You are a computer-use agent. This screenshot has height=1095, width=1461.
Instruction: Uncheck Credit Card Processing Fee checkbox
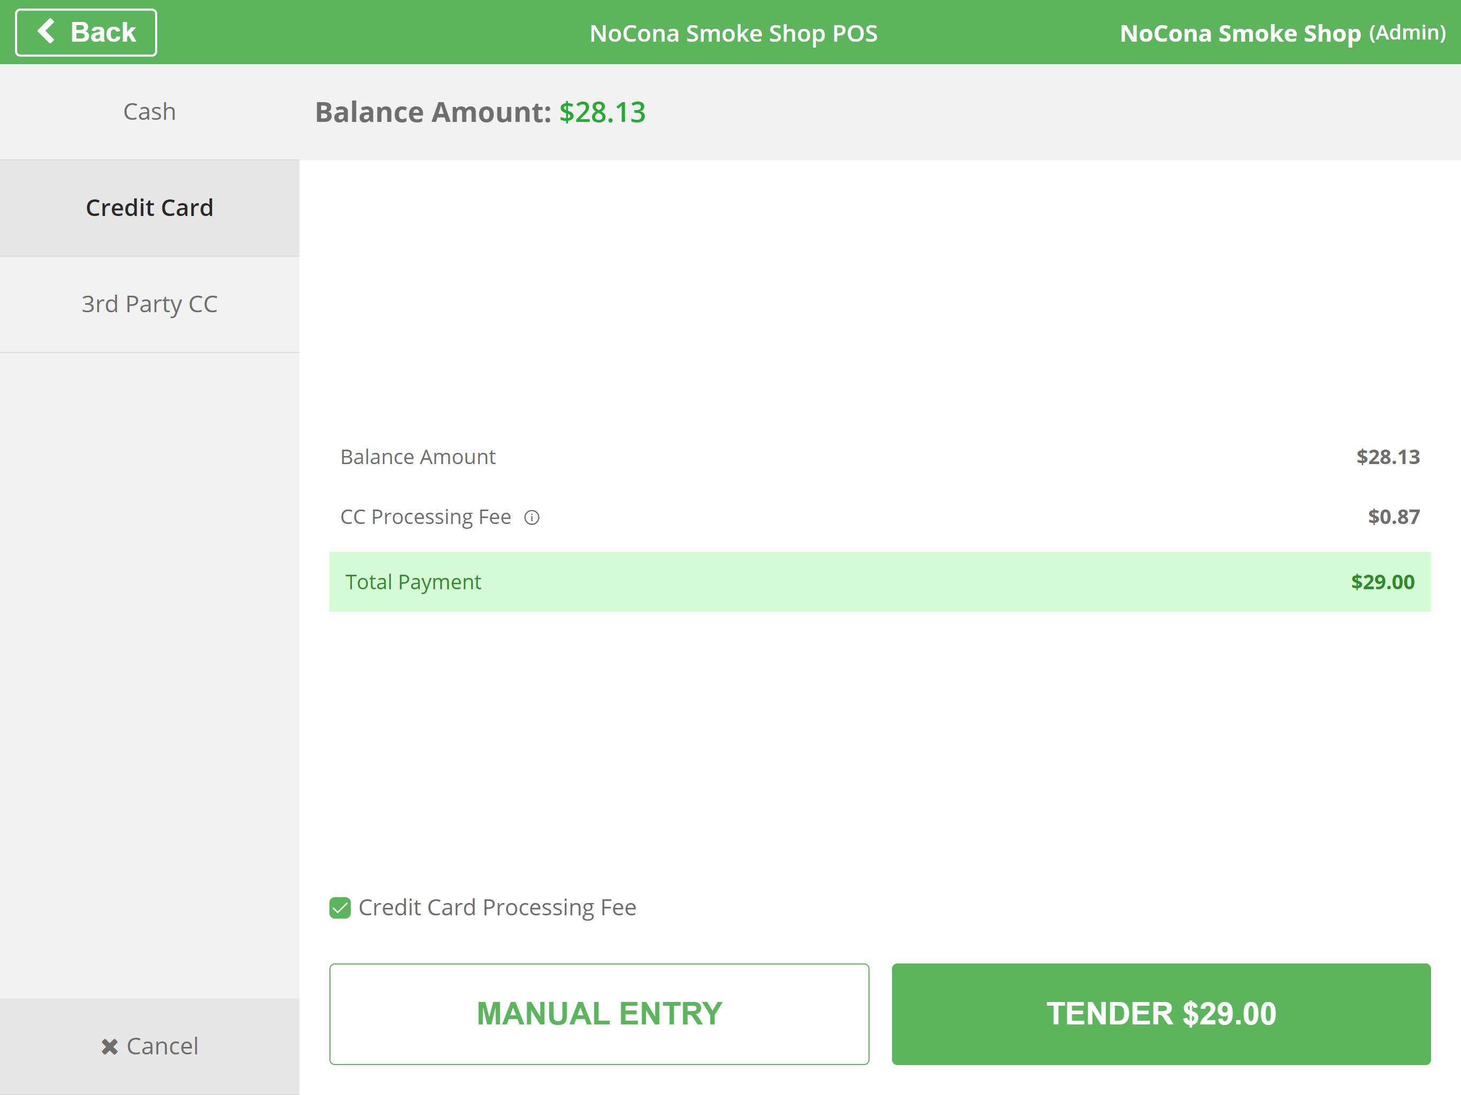340,907
